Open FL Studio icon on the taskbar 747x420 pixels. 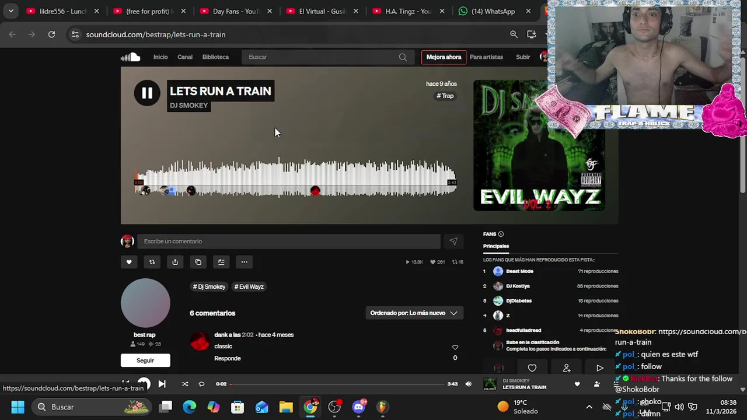coord(382,407)
